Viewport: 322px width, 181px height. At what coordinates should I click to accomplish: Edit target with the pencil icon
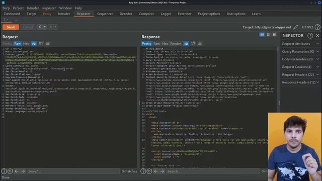(x=295, y=27)
